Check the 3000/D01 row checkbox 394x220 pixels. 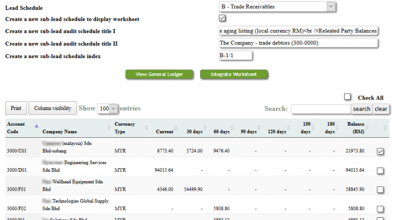tap(380, 171)
